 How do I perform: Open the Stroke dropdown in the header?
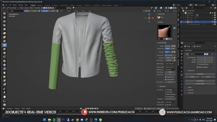click(x=77, y=11)
